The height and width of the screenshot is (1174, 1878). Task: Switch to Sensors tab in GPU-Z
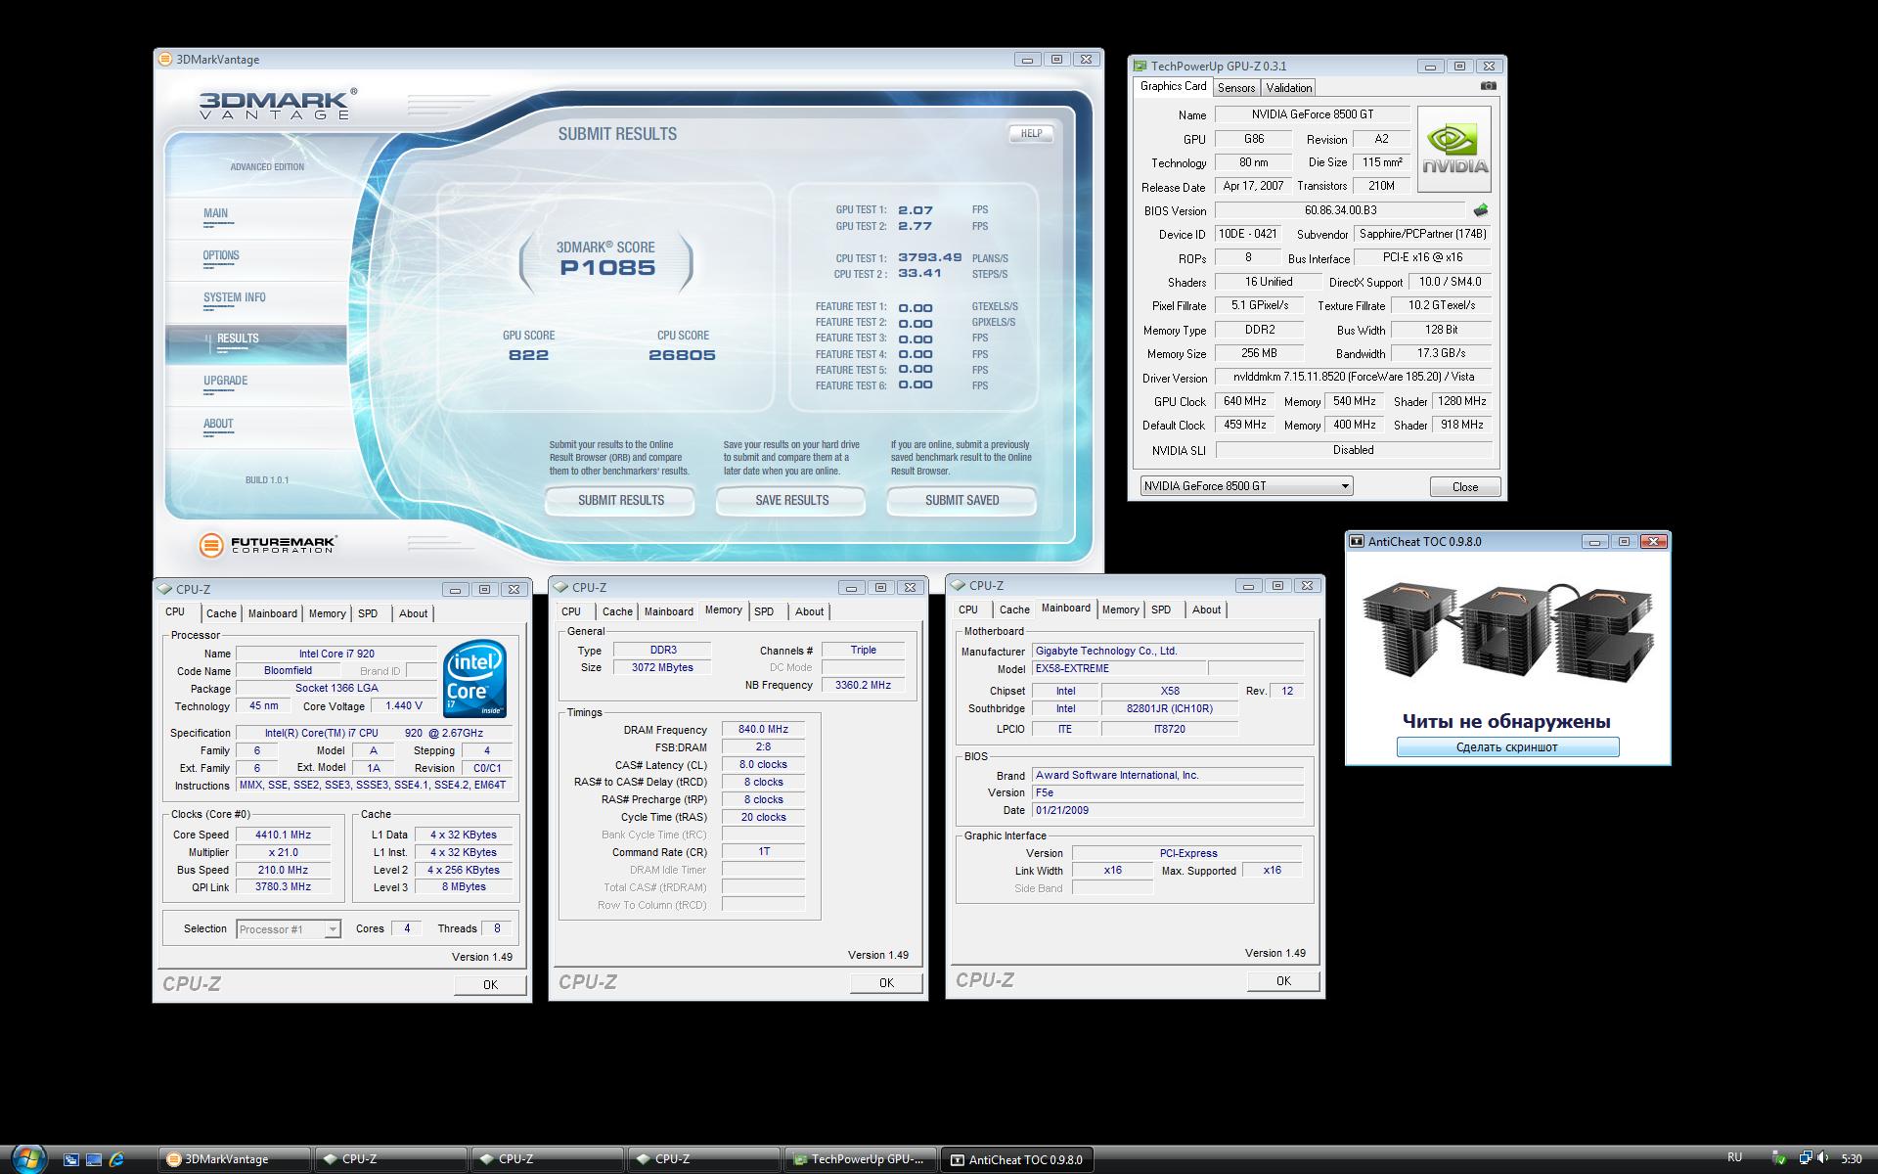click(x=1235, y=88)
